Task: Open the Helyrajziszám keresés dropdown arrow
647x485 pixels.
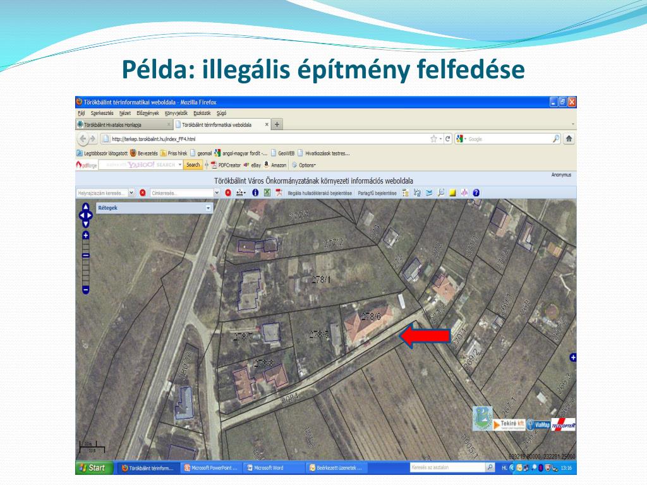Action: pos(131,193)
